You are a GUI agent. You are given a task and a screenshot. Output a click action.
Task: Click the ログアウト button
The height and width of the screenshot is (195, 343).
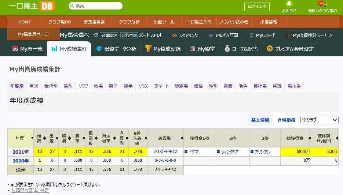129,35
